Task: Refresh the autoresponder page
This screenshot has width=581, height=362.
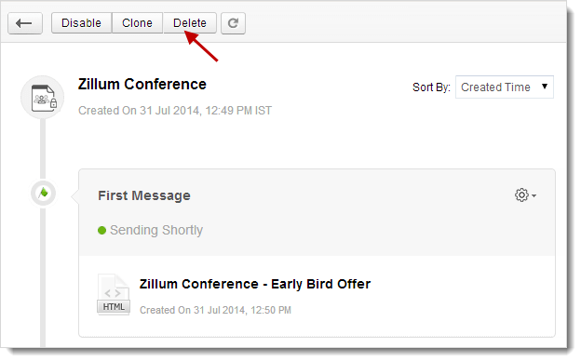Action: 233,23
